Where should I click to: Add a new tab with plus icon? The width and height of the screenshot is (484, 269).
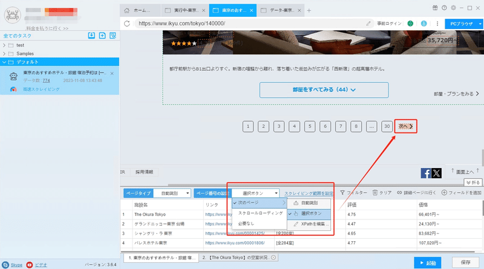point(309,10)
